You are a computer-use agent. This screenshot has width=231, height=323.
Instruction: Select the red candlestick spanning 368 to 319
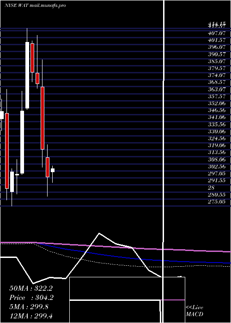43,118
